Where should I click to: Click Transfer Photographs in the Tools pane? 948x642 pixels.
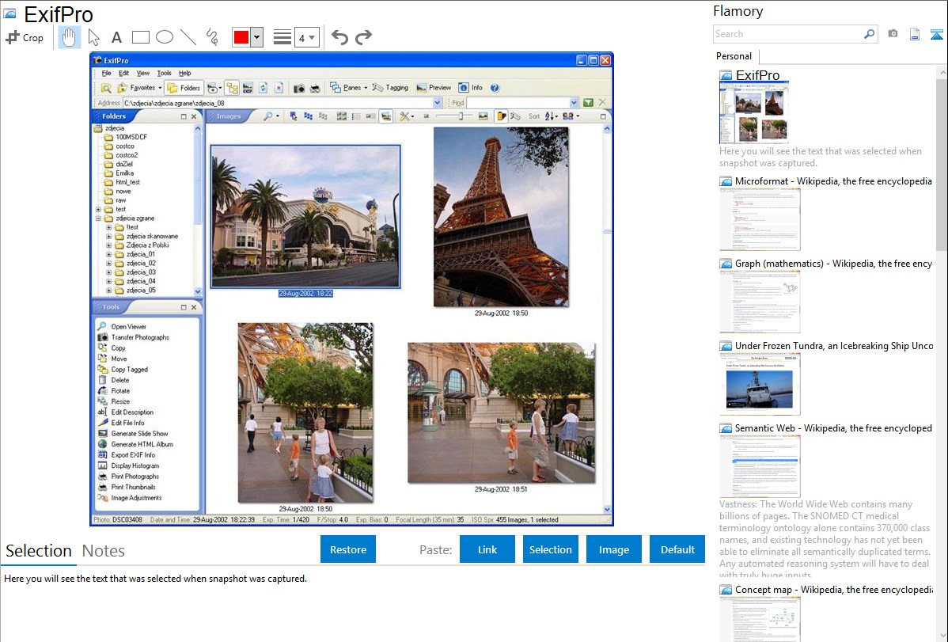click(139, 338)
